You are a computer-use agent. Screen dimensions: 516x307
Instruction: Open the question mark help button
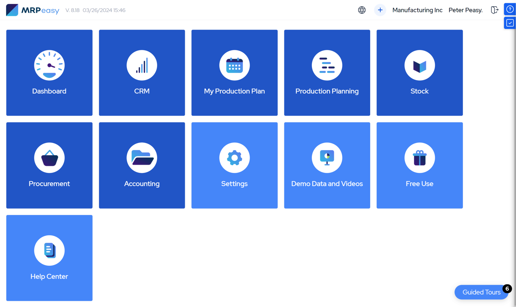click(510, 9)
